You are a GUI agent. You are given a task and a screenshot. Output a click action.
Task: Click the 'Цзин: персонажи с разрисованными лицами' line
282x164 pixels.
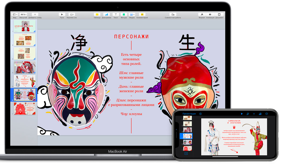pos(131,102)
